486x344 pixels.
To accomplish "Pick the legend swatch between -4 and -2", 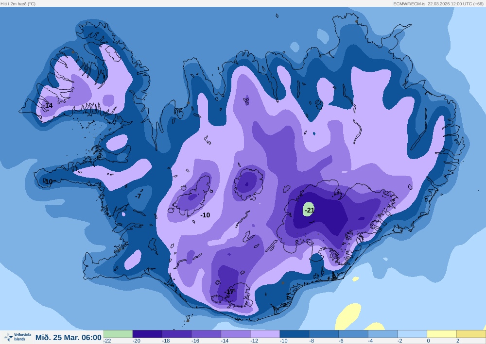I will click(383, 334).
